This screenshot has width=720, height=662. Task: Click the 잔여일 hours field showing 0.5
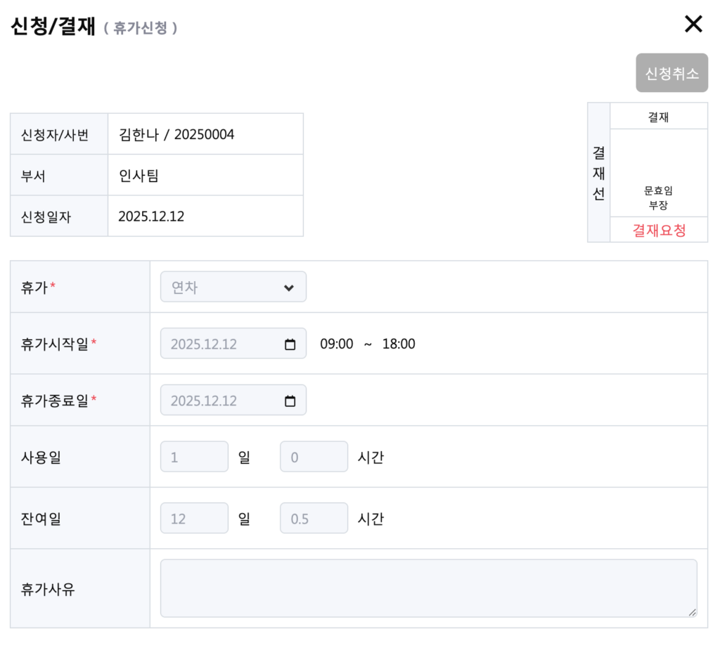tap(314, 519)
